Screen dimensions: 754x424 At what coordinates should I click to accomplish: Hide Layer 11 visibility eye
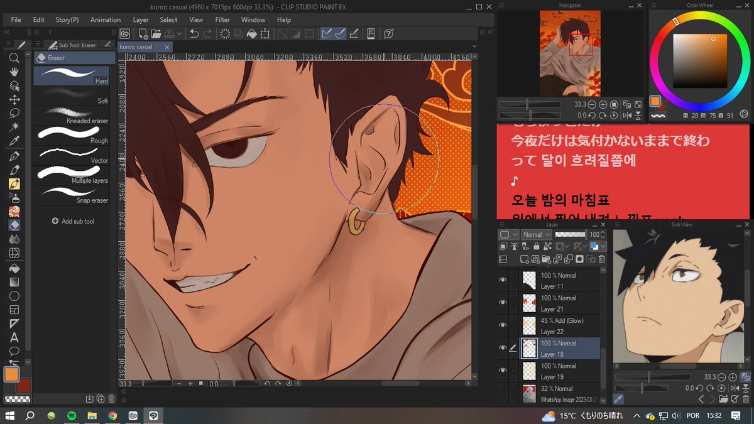(503, 281)
